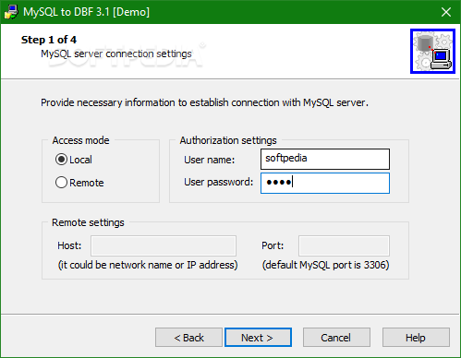This screenshot has width=461, height=358.
Task: Click the "User name:" label
Action: [210, 160]
